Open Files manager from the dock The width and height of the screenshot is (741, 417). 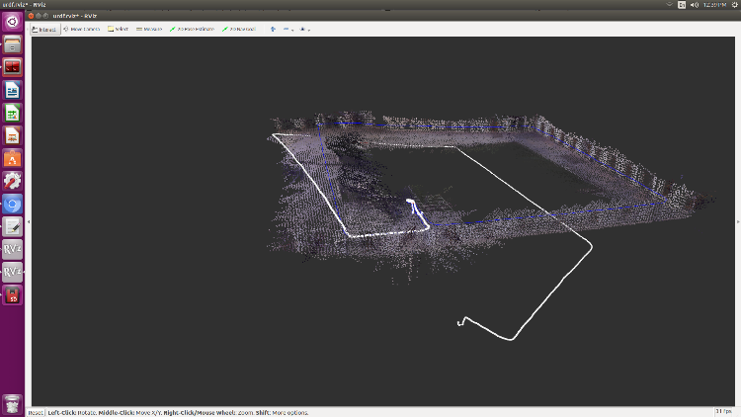click(13, 45)
